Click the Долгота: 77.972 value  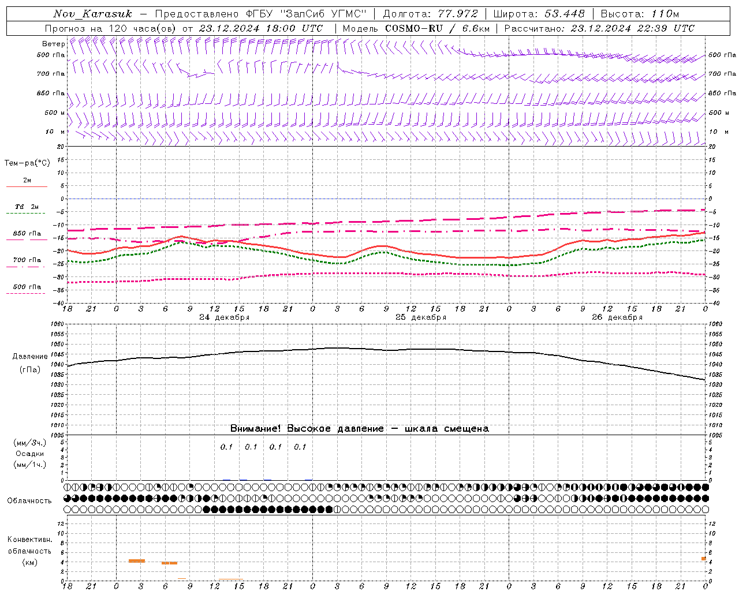[431, 14]
